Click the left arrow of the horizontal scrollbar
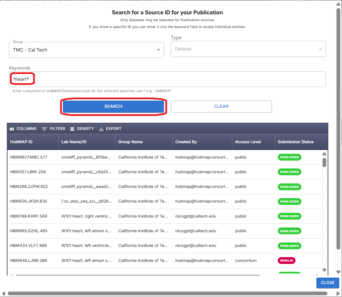 click(x=4, y=293)
